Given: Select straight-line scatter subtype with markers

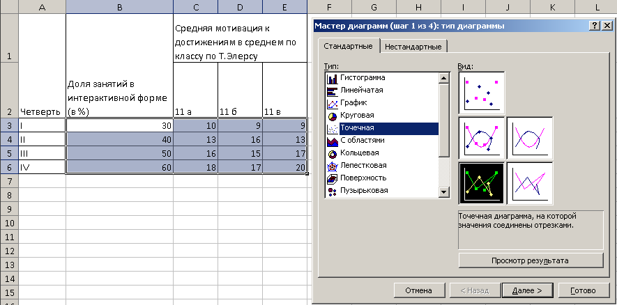Looking at the screenshot, I should click(x=482, y=184).
